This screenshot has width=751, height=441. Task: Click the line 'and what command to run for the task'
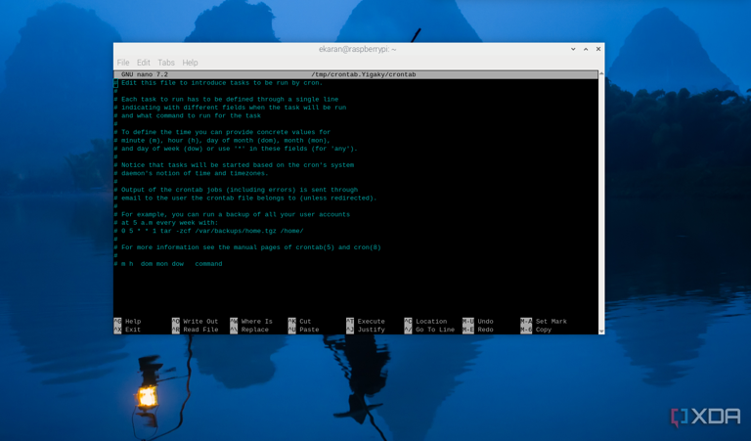(x=188, y=116)
